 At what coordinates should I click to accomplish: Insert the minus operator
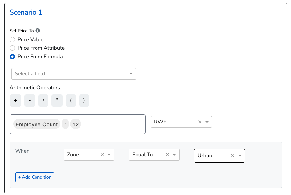coord(30,101)
